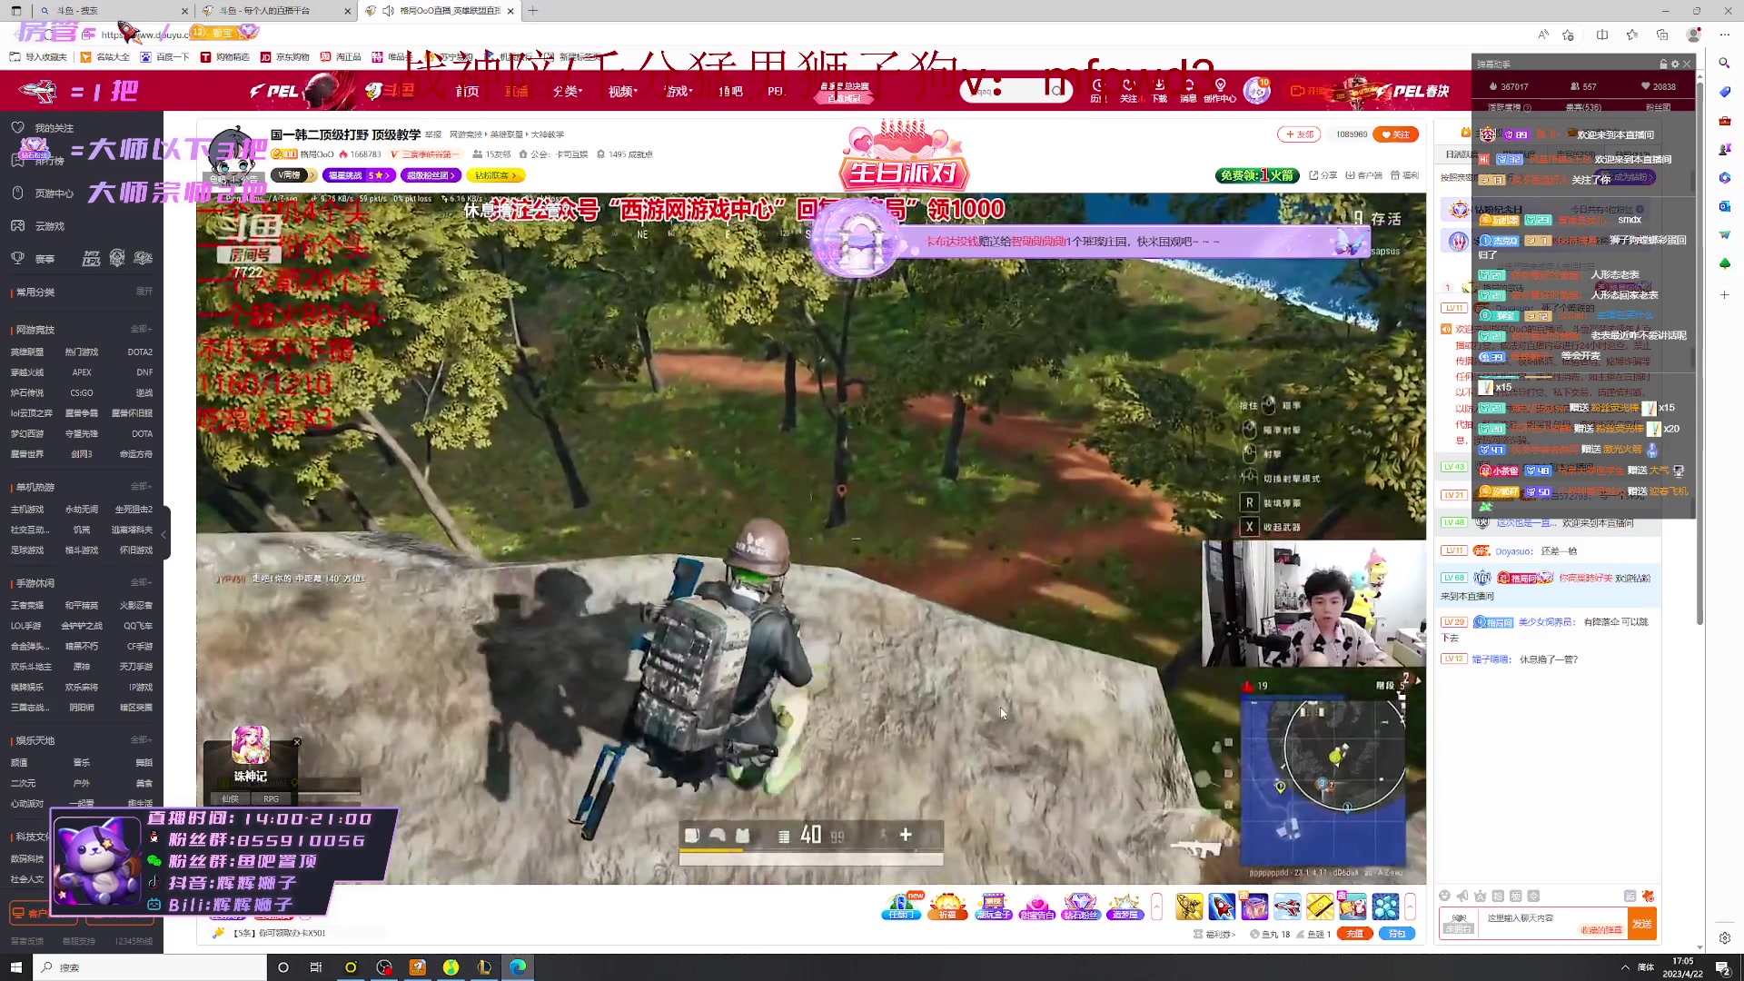Viewport: 1744px width, 981px height.
Task: Click in the chat message input field
Action: click(1553, 924)
